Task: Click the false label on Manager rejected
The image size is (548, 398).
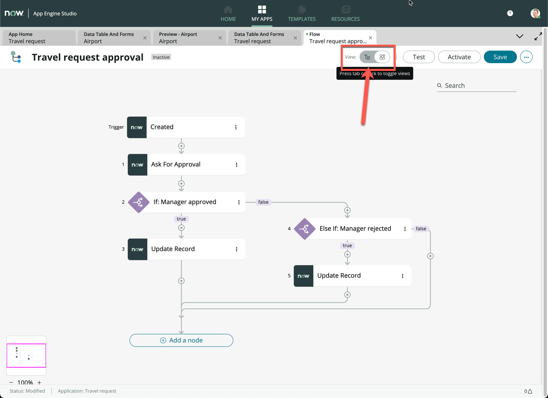Action: pos(421,229)
